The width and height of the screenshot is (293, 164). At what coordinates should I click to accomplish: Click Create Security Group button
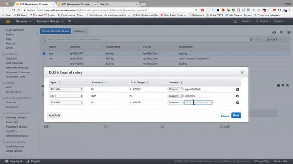click(56, 31)
